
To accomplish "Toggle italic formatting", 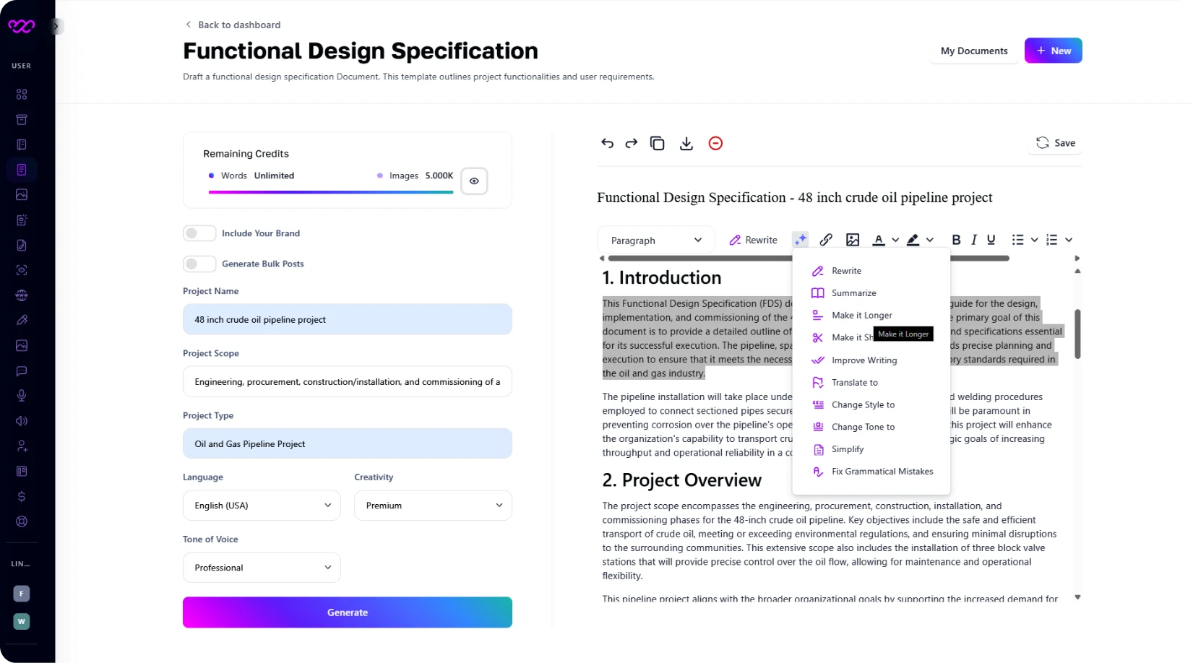I will click(x=974, y=240).
